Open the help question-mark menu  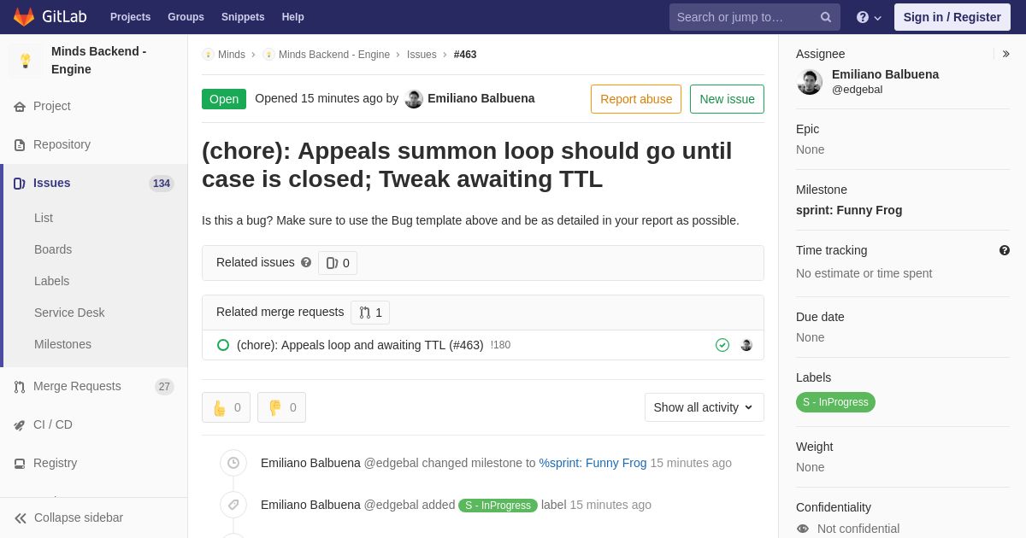(869, 17)
